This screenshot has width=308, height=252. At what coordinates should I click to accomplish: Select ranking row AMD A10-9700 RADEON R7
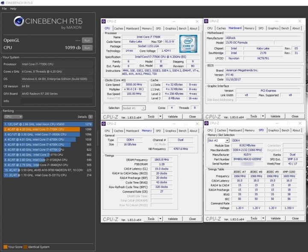click(48, 170)
